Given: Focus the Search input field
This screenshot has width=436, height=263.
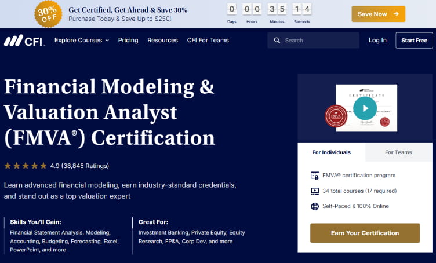Looking at the screenshot, I should click(x=313, y=41).
